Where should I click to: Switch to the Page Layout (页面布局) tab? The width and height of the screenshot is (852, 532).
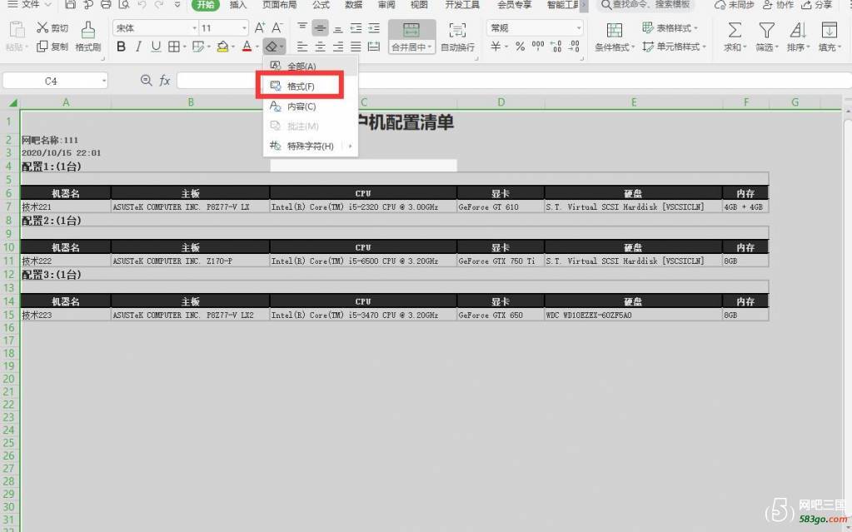279,4
